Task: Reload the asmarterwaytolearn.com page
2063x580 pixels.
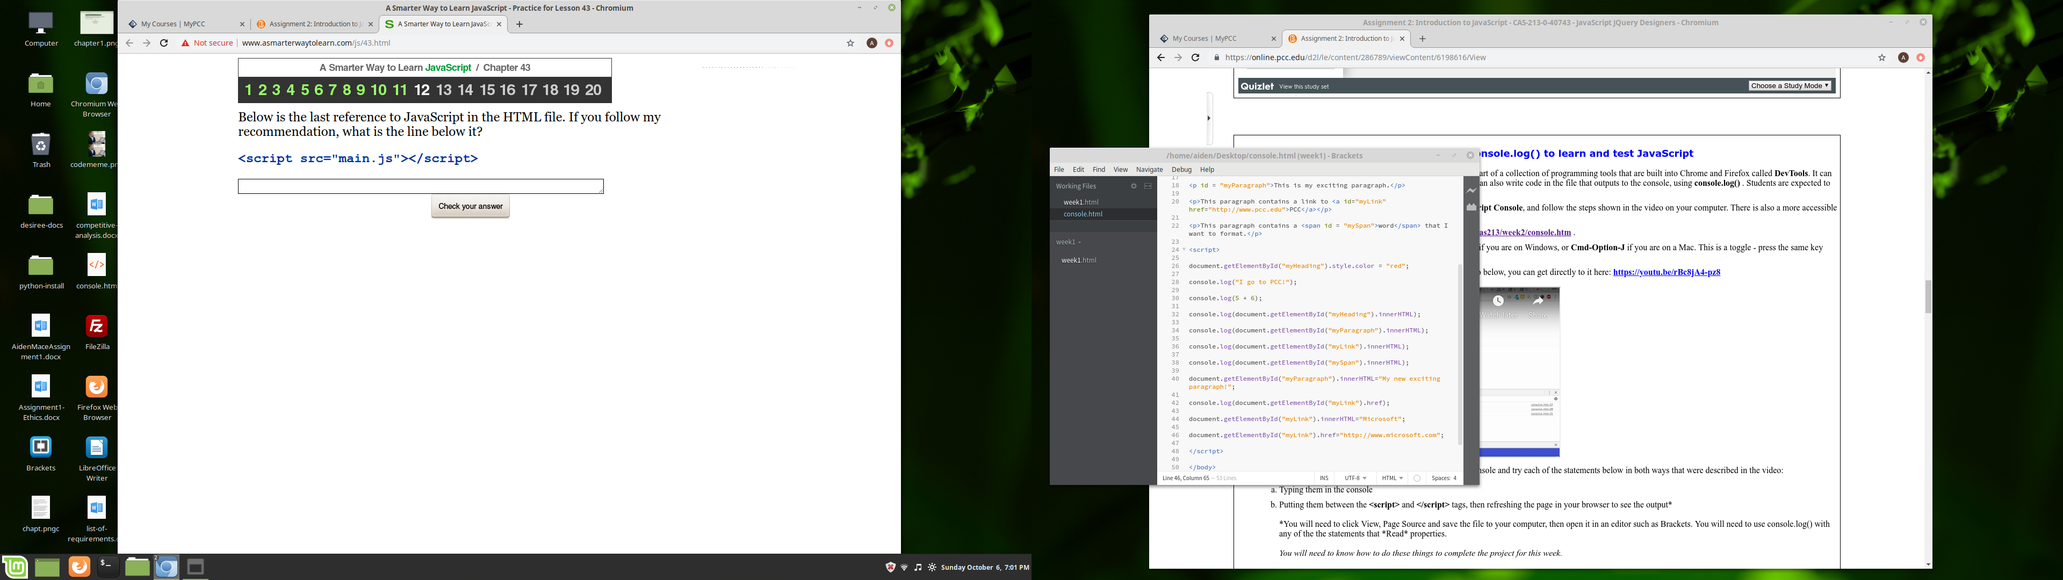Action: 164,44
